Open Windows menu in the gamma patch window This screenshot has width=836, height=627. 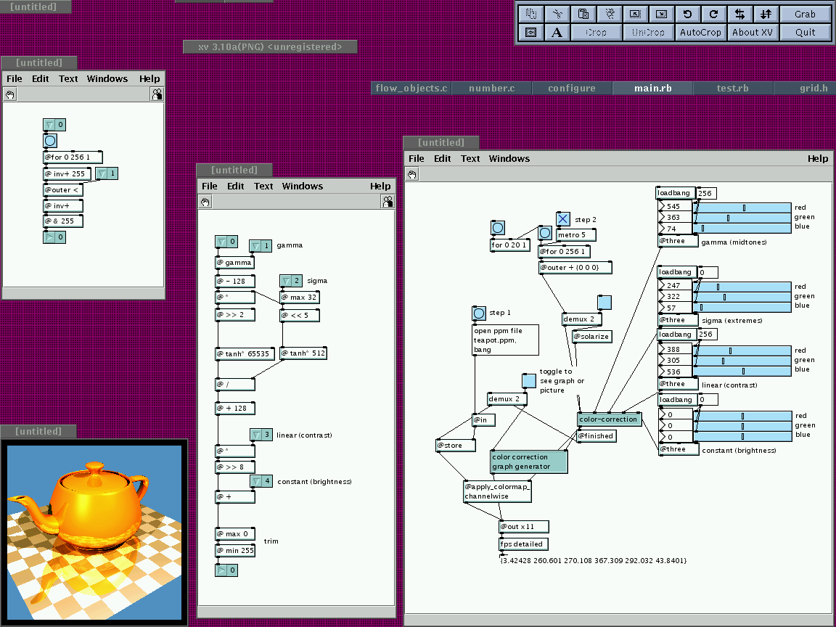(303, 186)
